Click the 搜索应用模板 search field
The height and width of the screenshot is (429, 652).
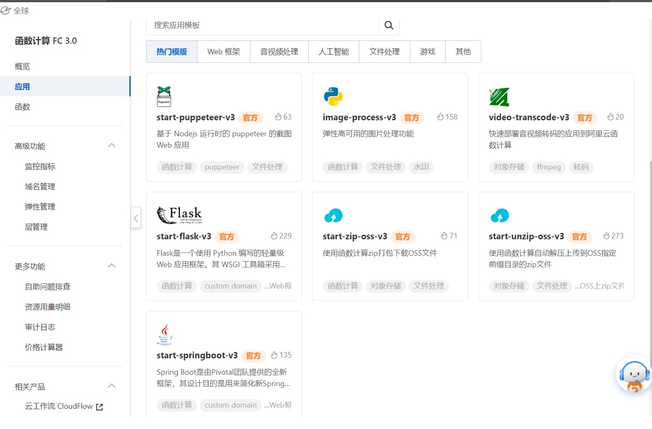point(263,25)
